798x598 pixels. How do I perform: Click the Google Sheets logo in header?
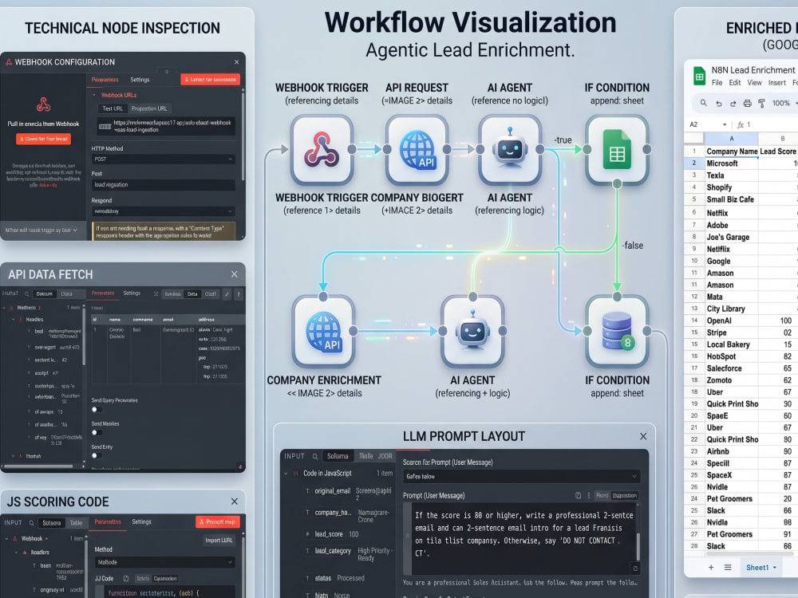pyautogui.click(x=699, y=77)
